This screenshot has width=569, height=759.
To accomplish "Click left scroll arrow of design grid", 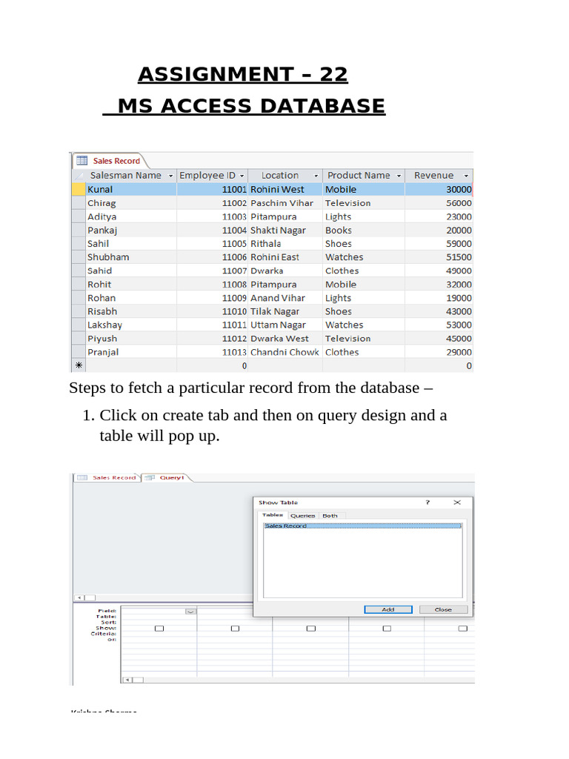I will point(127,680).
